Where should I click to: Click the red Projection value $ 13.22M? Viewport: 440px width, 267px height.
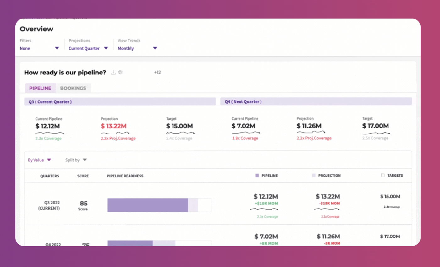click(x=114, y=126)
